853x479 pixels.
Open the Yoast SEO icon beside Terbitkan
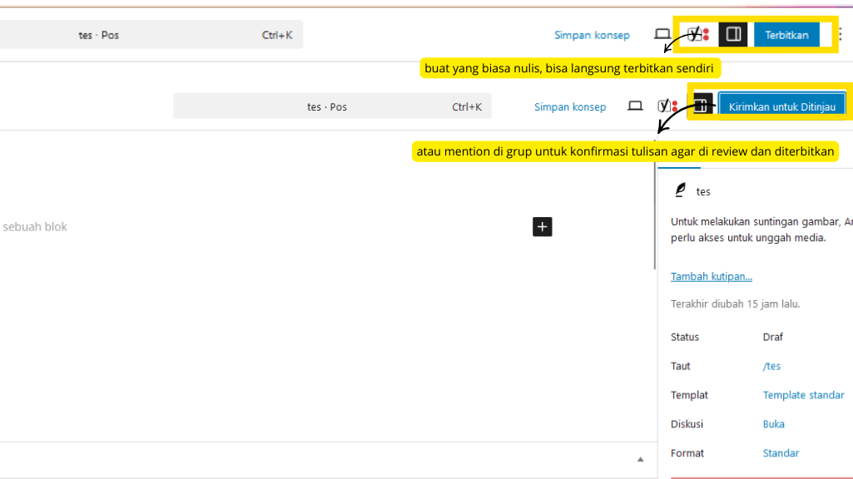click(698, 34)
